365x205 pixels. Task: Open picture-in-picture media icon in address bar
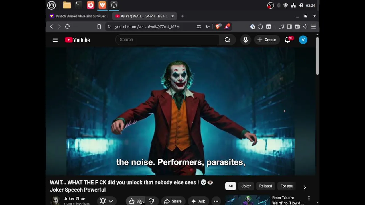(x=199, y=26)
